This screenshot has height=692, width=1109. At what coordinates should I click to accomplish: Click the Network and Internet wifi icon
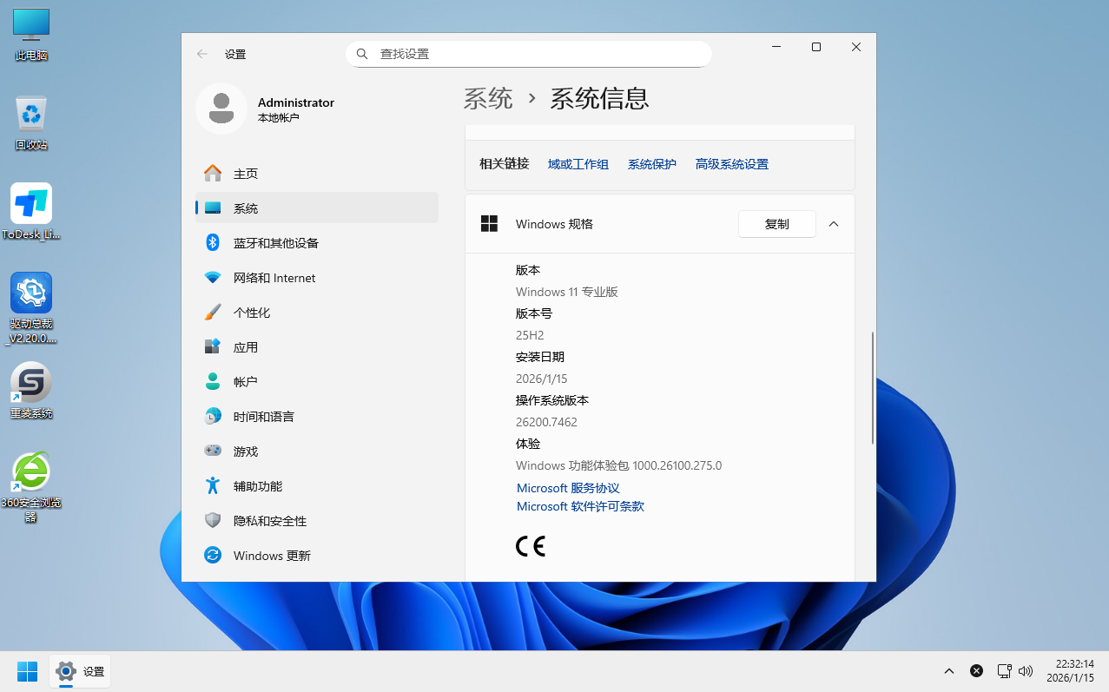[213, 278]
